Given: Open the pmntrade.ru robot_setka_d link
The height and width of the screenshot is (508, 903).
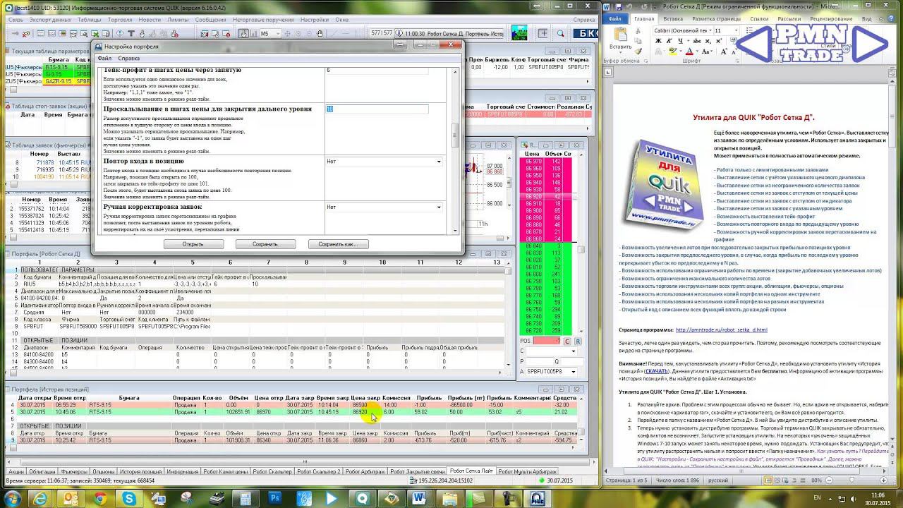Looking at the screenshot, I should (x=721, y=329).
